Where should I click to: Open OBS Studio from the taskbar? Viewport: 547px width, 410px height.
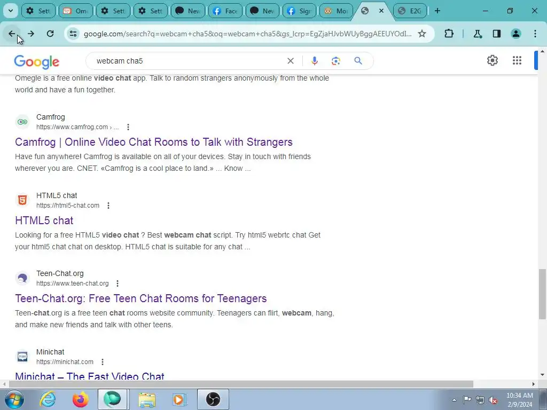(213, 399)
